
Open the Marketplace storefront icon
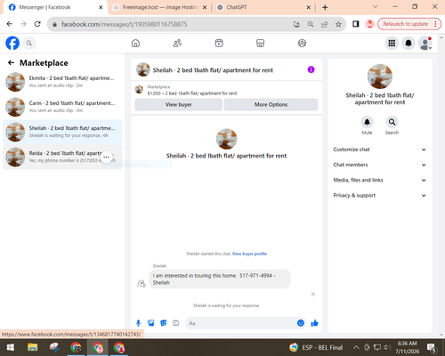(x=260, y=44)
